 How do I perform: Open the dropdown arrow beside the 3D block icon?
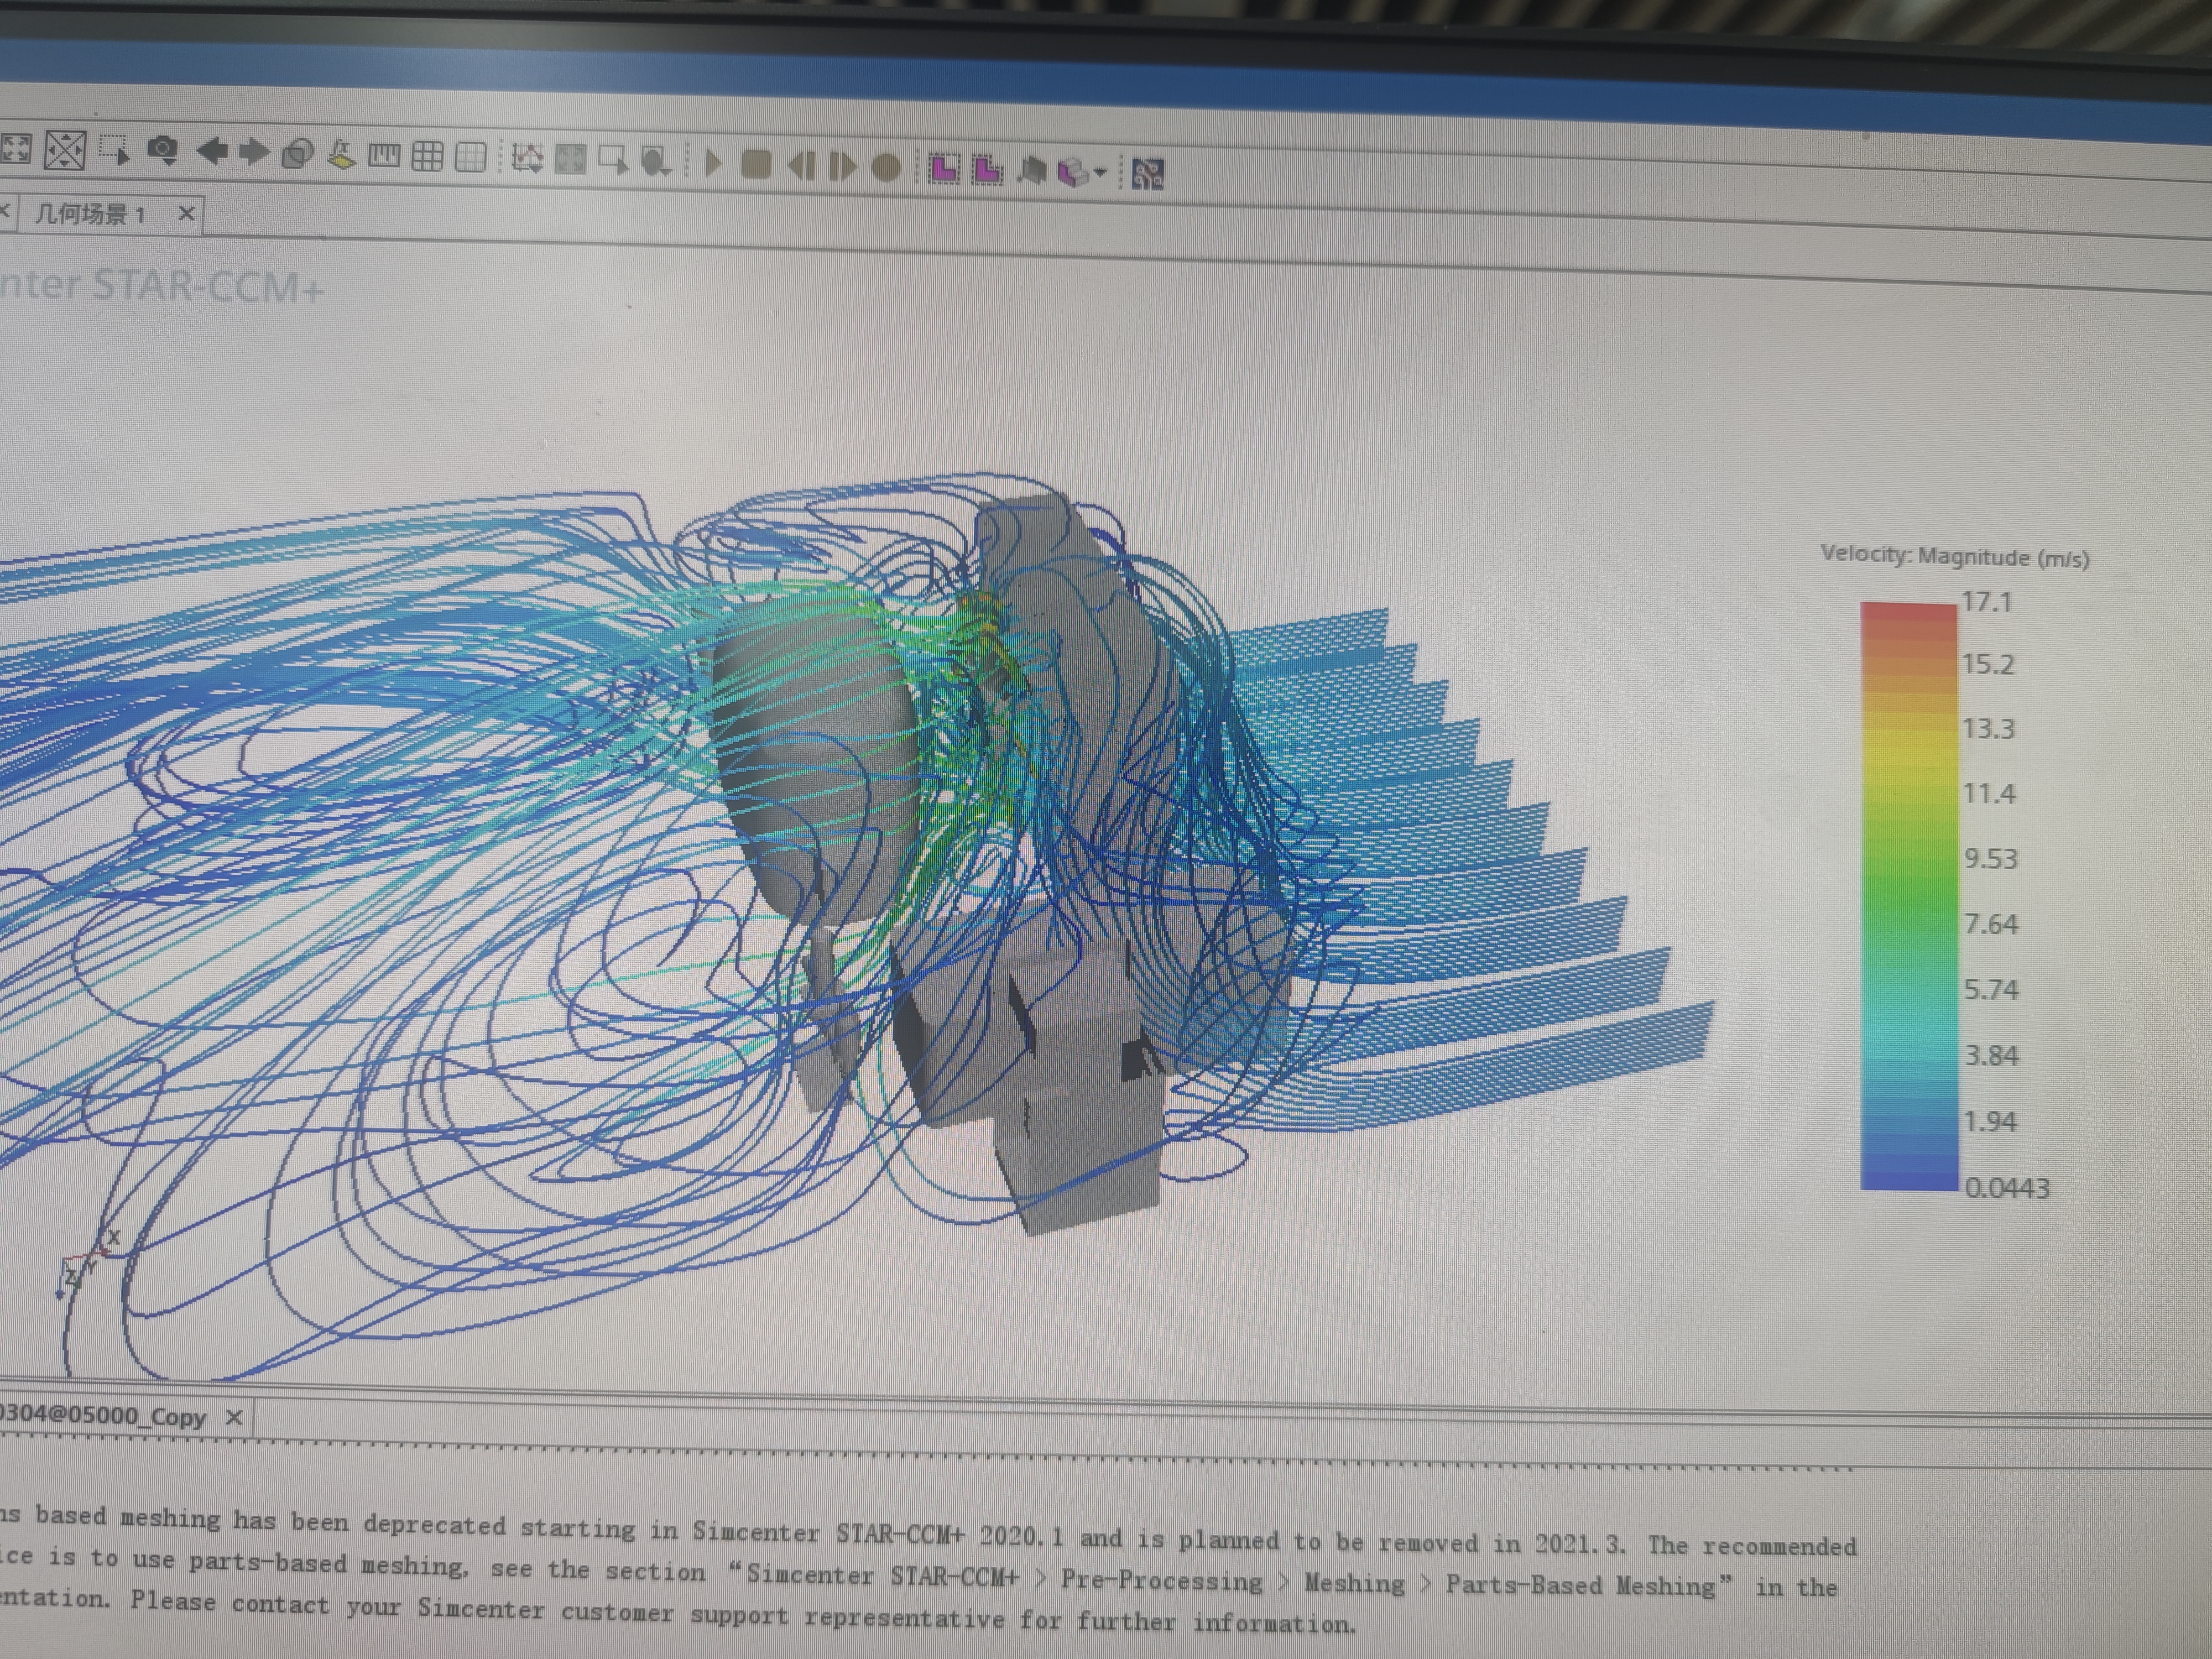click(x=1100, y=173)
